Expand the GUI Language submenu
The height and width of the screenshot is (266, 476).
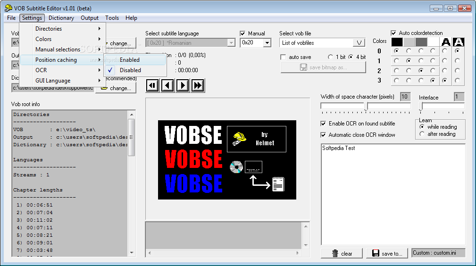click(x=63, y=81)
